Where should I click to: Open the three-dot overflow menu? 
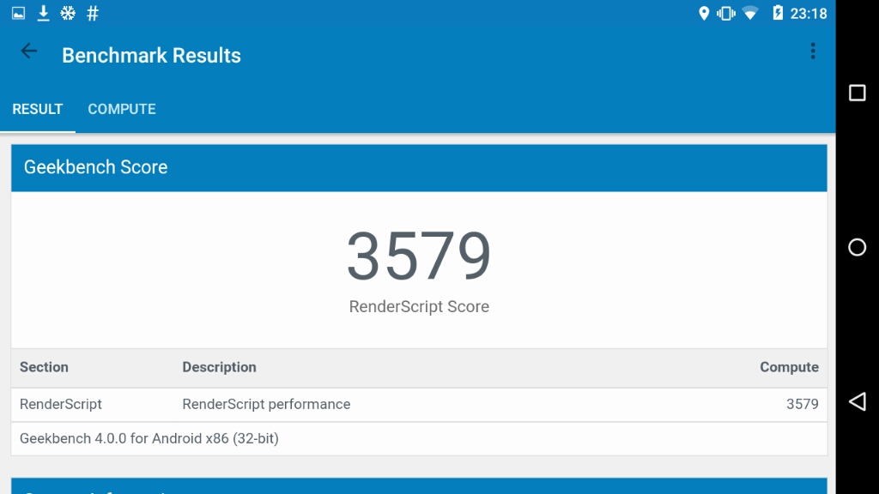(813, 51)
